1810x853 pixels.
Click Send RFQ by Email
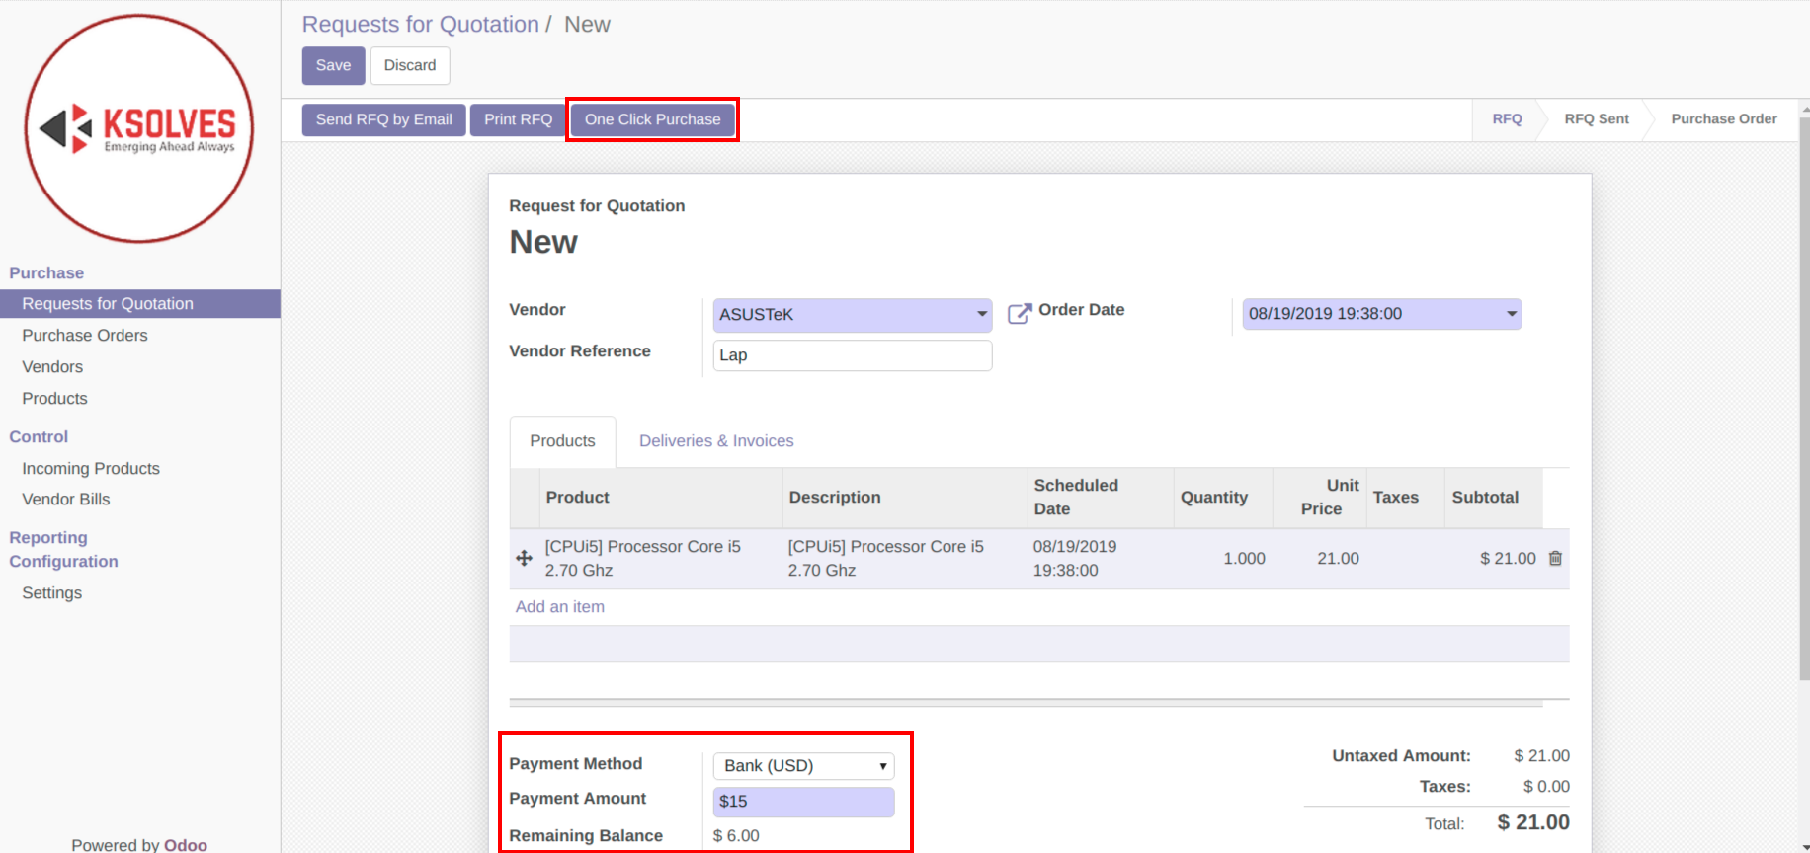tap(383, 119)
